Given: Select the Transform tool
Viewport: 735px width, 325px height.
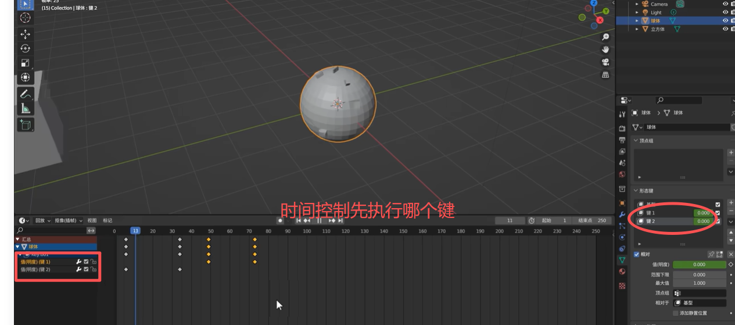Looking at the screenshot, I should [x=26, y=77].
